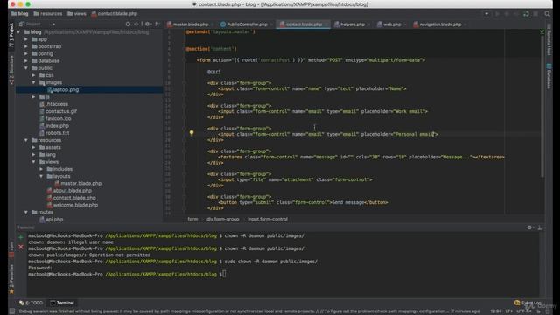Click the div.form-group breadcrumb below editor
The width and height of the screenshot is (560, 315).
point(222,219)
